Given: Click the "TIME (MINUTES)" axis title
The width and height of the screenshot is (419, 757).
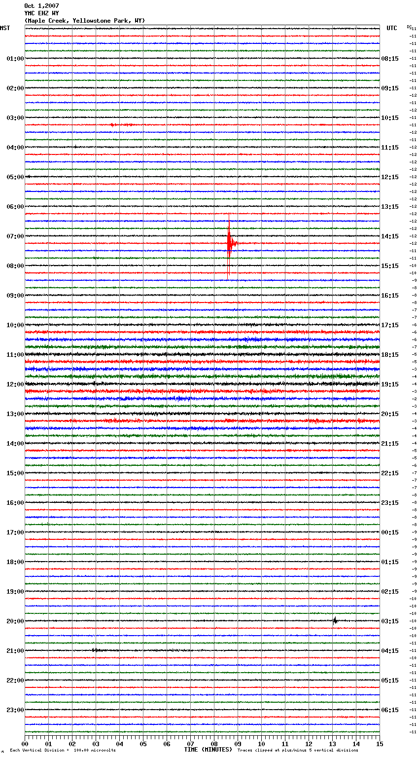Looking at the screenshot, I should coord(208,750).
